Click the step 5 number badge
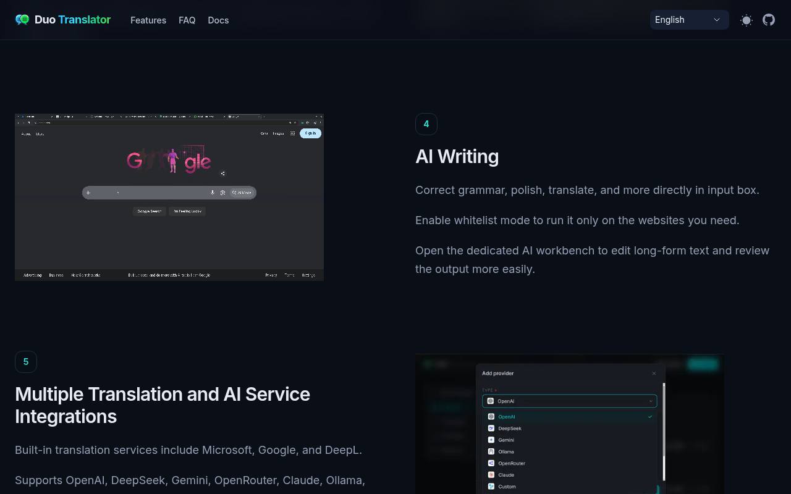The width and height of the screenshot is (791, 494). tap(26, 362)
